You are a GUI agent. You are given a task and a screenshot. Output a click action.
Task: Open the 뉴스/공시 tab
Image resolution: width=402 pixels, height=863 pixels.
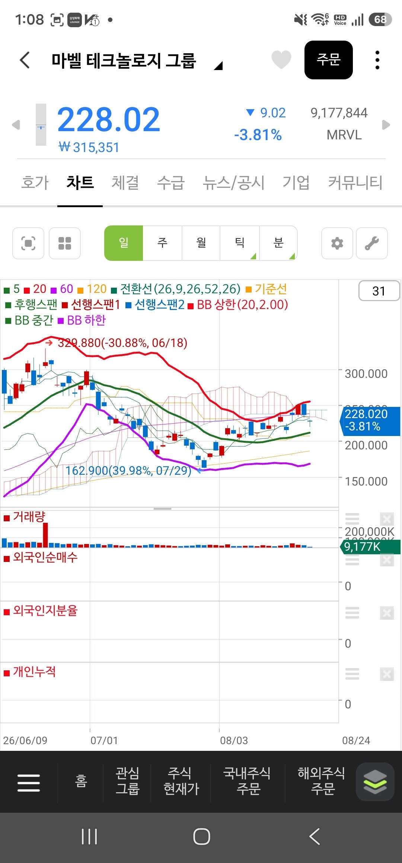234,183
